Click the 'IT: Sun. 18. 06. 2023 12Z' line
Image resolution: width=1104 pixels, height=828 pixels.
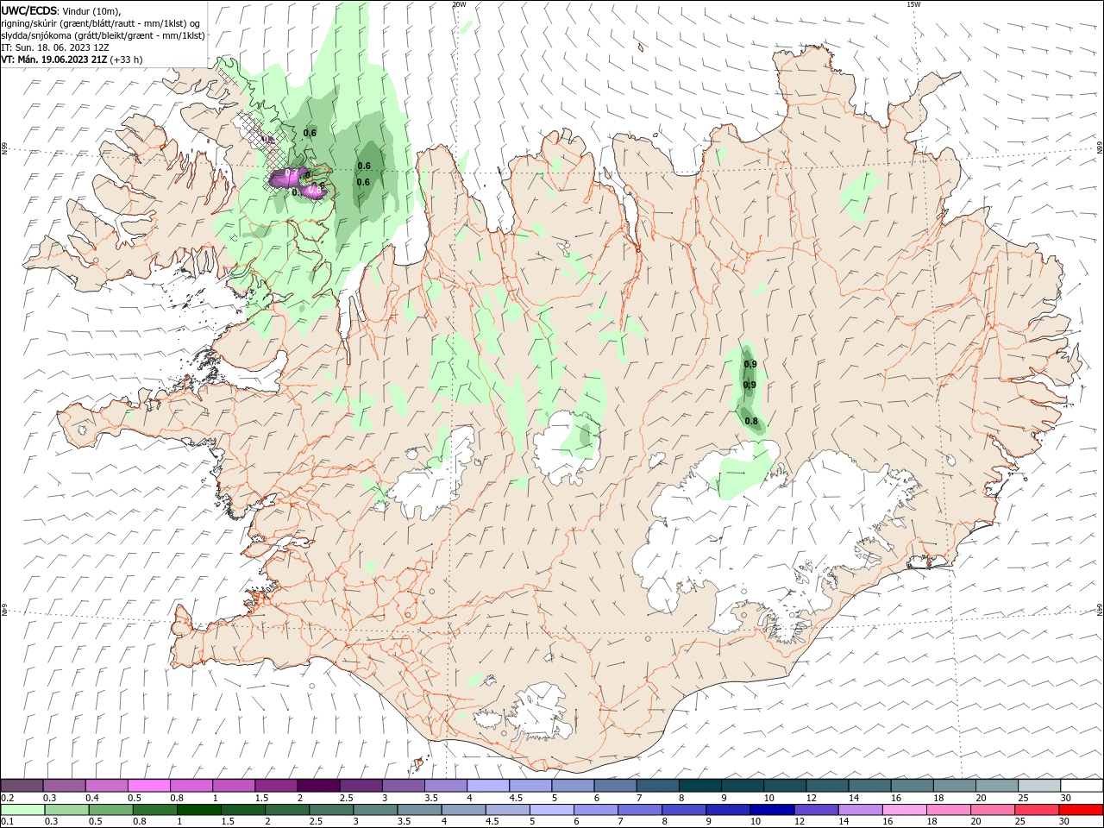55,47
